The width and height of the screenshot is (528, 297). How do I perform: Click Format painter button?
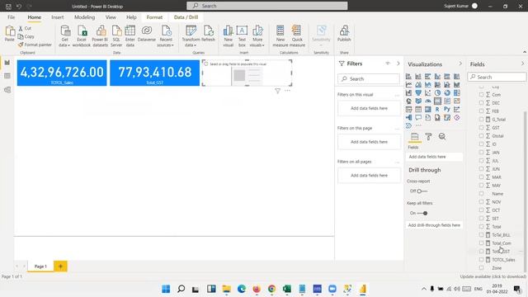(x=35, y=45)
